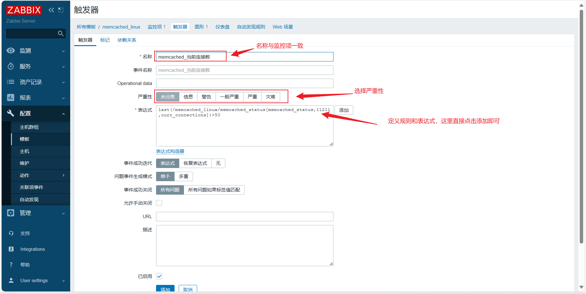The image size is (586, 294).
Task: Select severity 警告
Action: tap(207, 97)
